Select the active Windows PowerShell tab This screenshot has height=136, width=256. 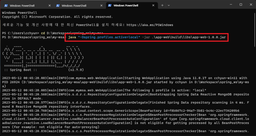pos(131,5)
